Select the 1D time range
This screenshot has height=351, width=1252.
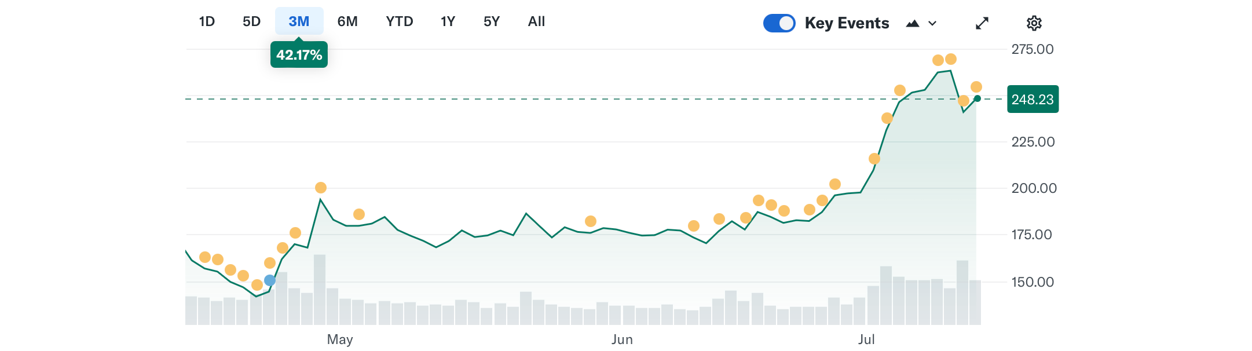pos(207,21)
